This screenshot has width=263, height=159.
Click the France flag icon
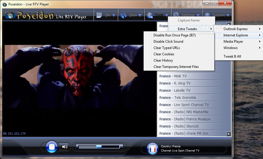pos(152,149)
